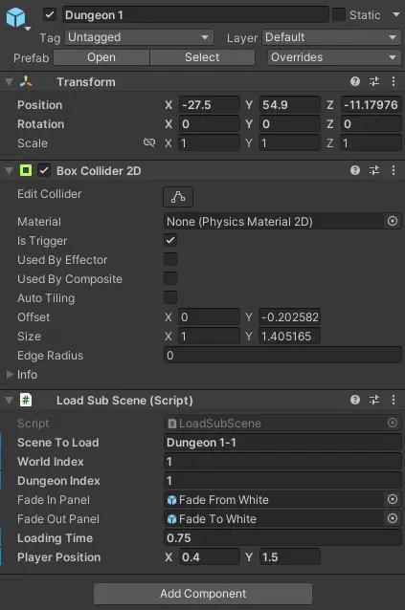Expand the Info foldout
The height and width of the screenshot is (610, 405).
click(10, 374)
